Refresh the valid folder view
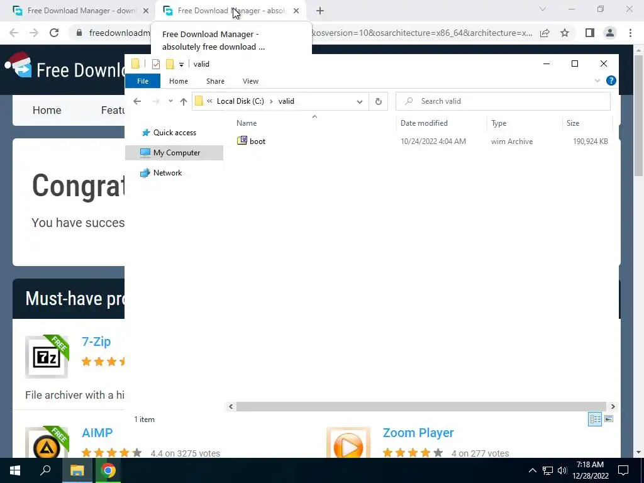The image size is (644, 483). (378, 101)
